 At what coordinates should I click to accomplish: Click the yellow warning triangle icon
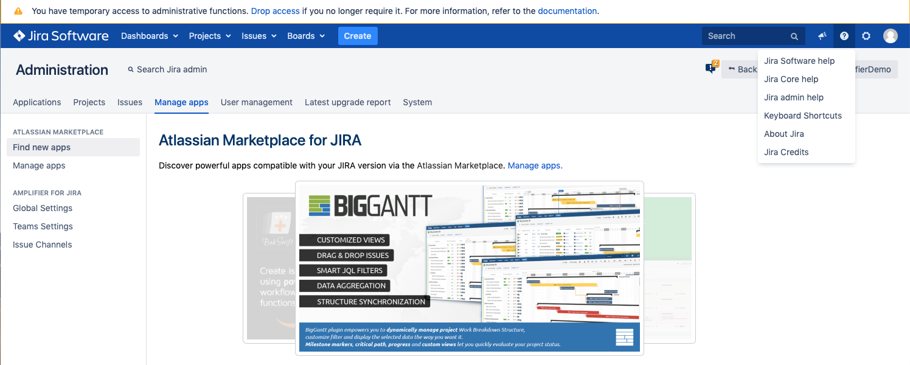tap(18, 11)
